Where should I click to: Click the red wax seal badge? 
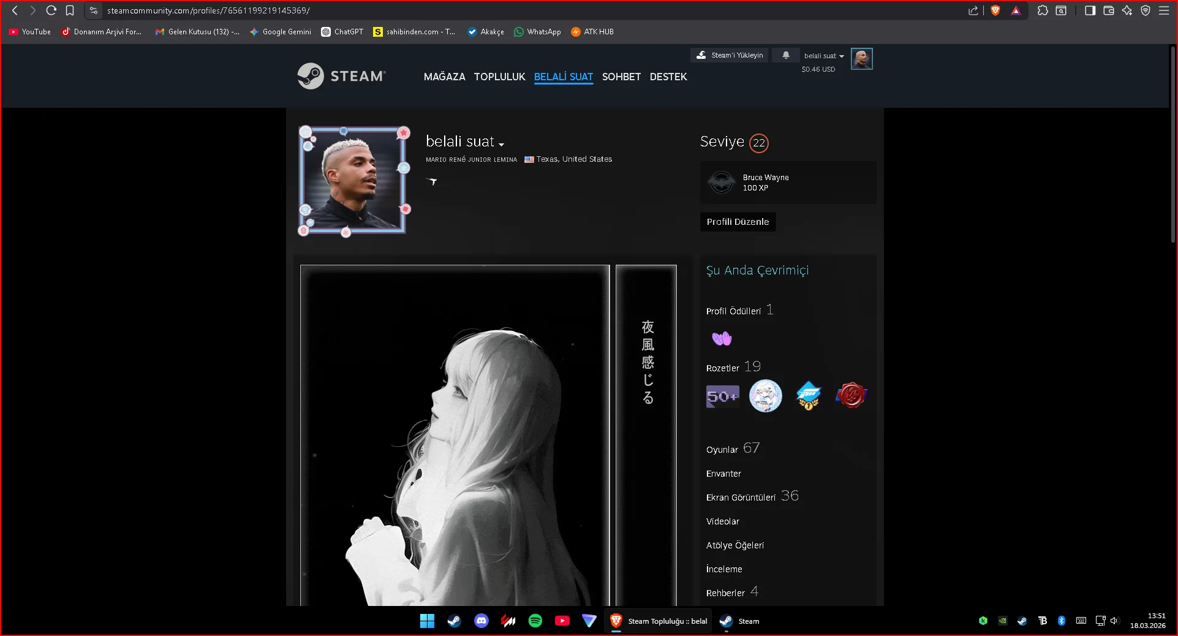851,396
